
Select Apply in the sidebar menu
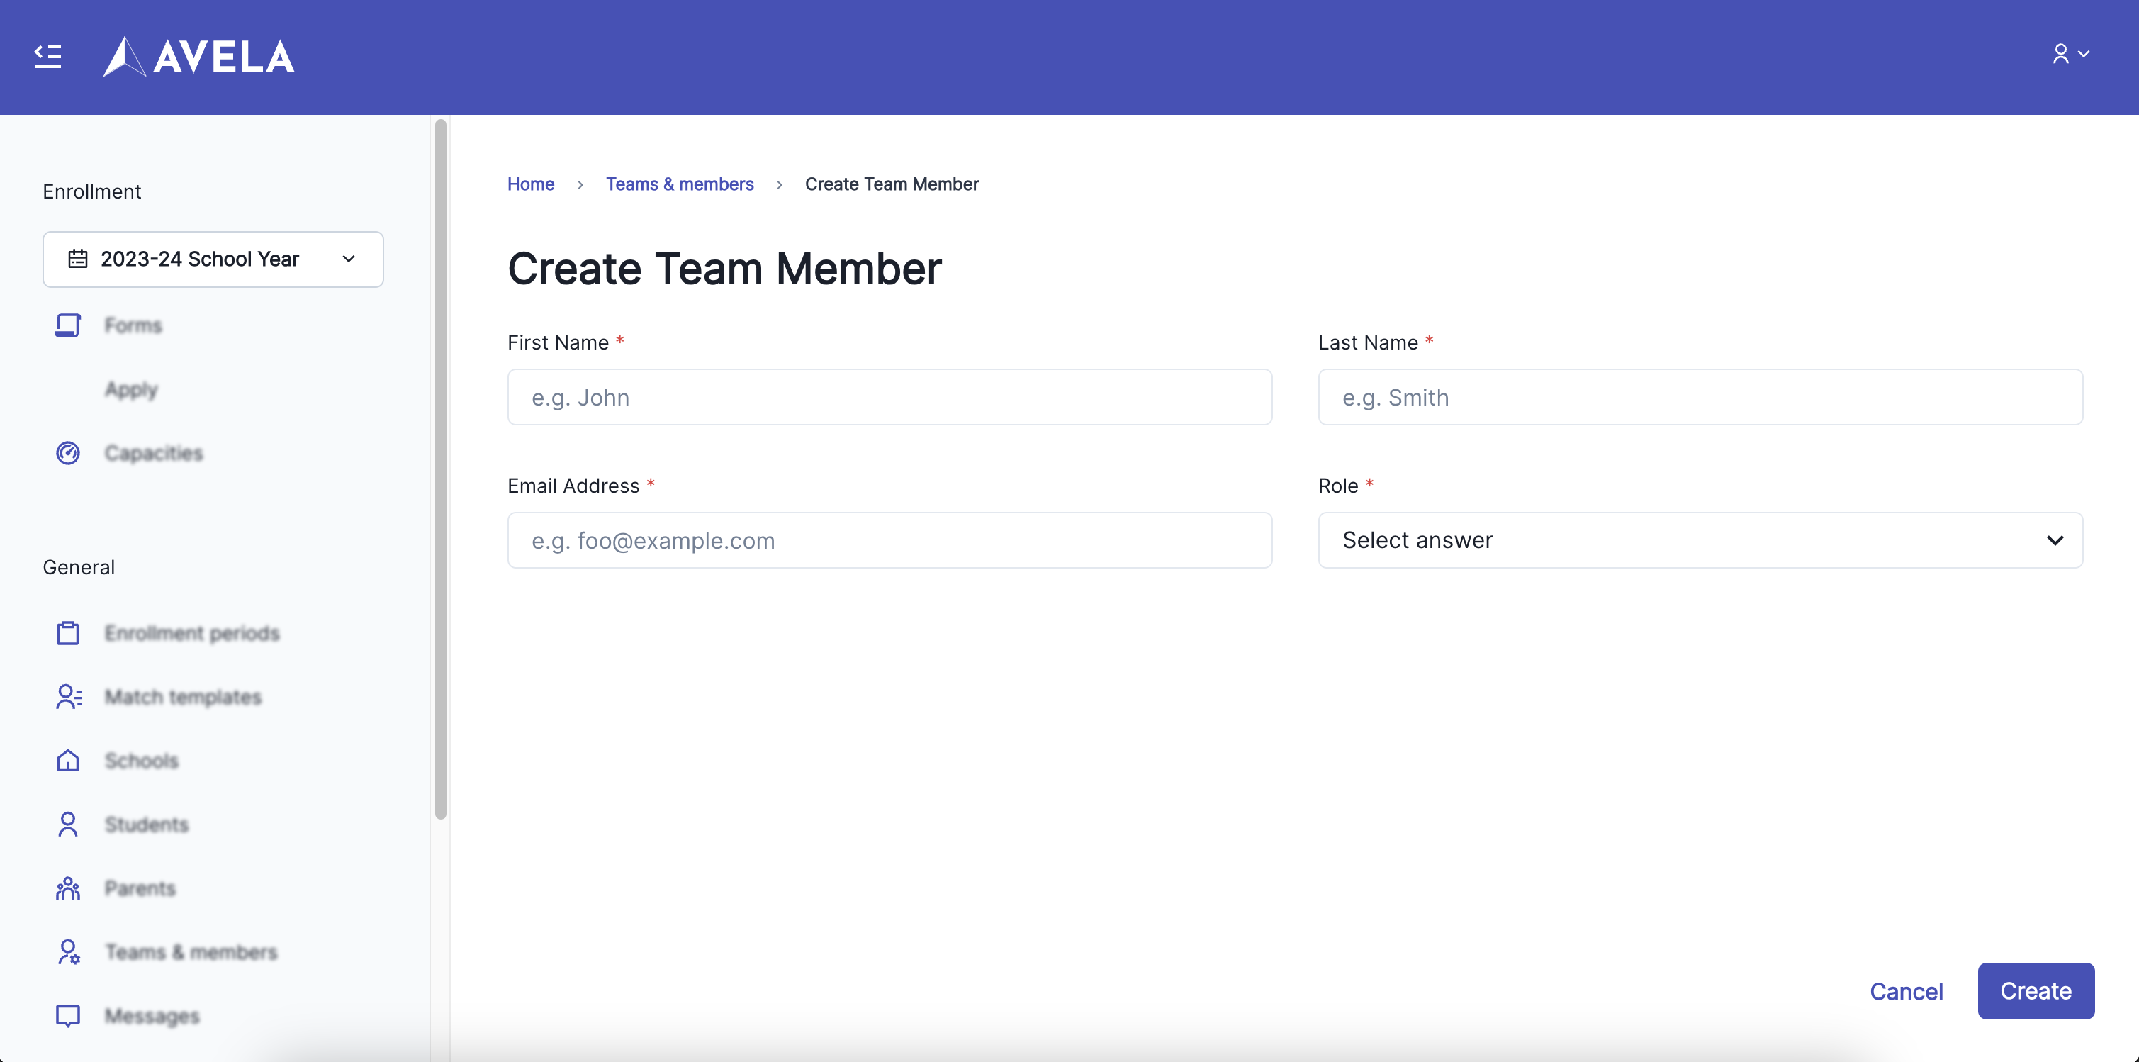[131, 389]
